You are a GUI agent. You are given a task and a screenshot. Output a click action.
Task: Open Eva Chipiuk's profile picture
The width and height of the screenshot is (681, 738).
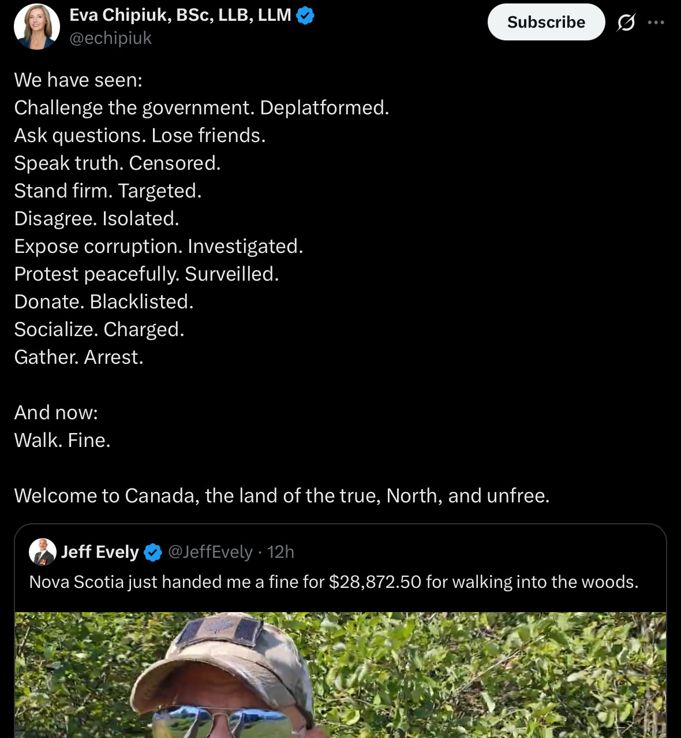tap(37, 27)
